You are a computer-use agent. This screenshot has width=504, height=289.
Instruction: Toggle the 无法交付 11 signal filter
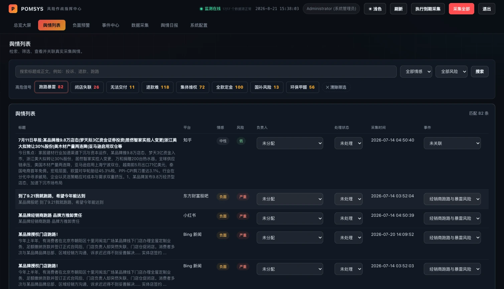click(x=123, y=87)
